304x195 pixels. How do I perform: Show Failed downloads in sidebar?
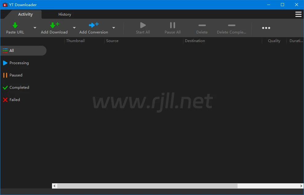point(14,100)
